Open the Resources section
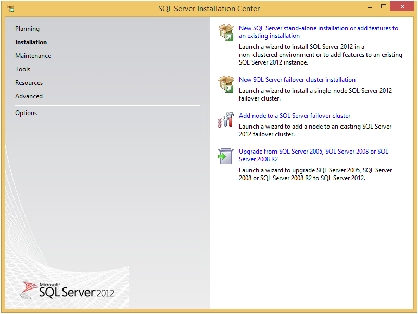The height and width of the screenshot is (314, 418). [29, 82]
